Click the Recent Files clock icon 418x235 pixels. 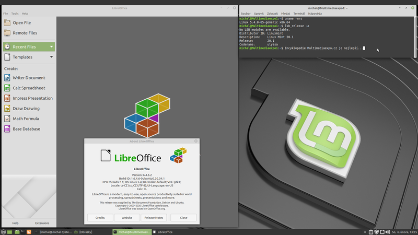(7, 46)
